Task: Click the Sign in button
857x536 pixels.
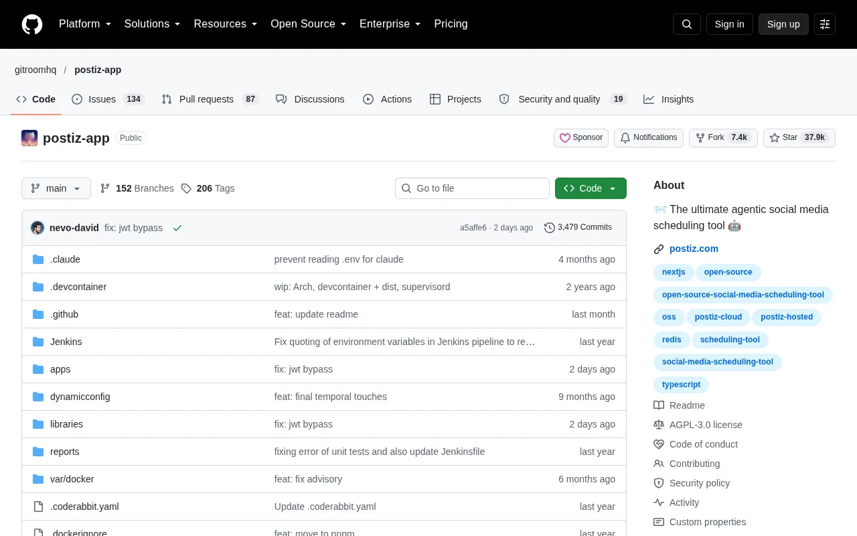Action: click(729, 24)
